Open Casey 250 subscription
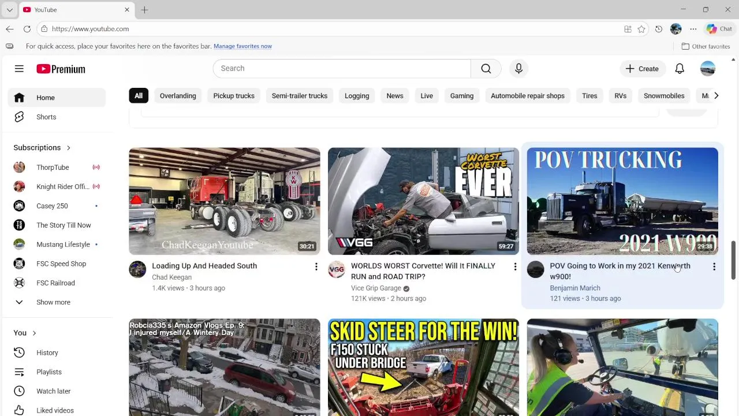 [x=57, y=206]
